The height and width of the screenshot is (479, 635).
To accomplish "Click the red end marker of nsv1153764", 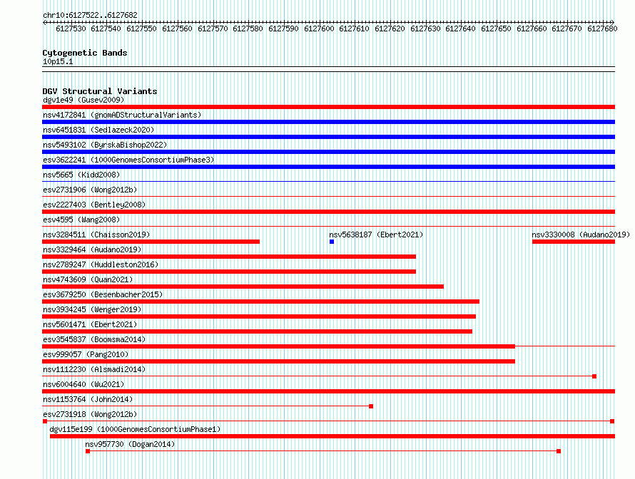I will 371,406.
